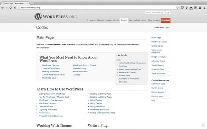Open Working with WordPress sidebar link
207x129 pixels.
point(156,52)
